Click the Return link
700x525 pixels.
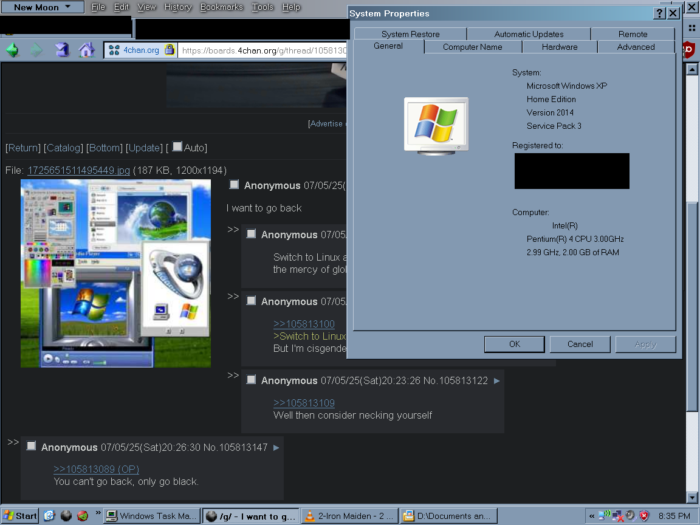point(23,148)
